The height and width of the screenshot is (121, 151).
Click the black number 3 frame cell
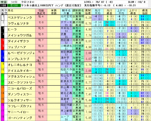[x=3, y=29]
